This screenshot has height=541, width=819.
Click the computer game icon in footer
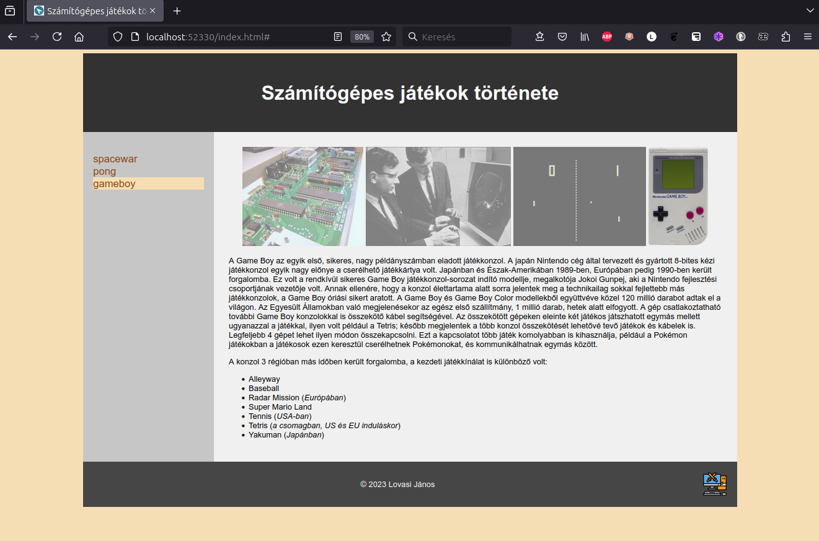[x=715, y=484]
